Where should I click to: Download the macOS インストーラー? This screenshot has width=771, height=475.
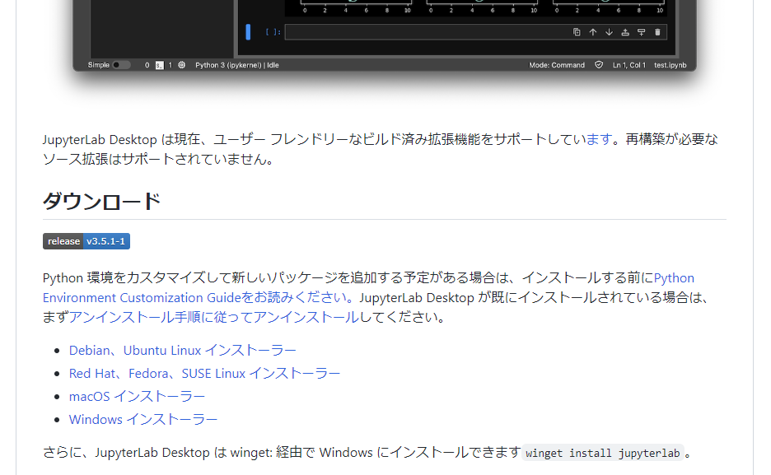pos(137,397)
